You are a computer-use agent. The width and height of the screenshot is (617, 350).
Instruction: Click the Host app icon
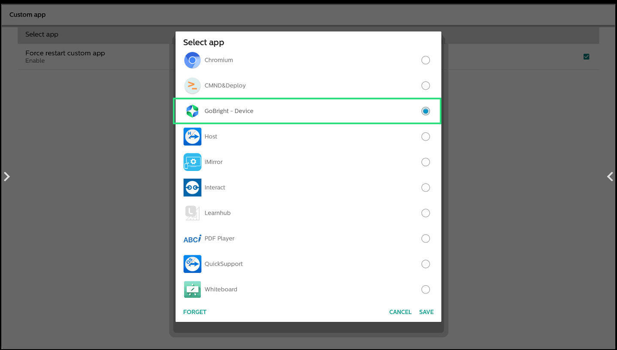click(192, 137)
